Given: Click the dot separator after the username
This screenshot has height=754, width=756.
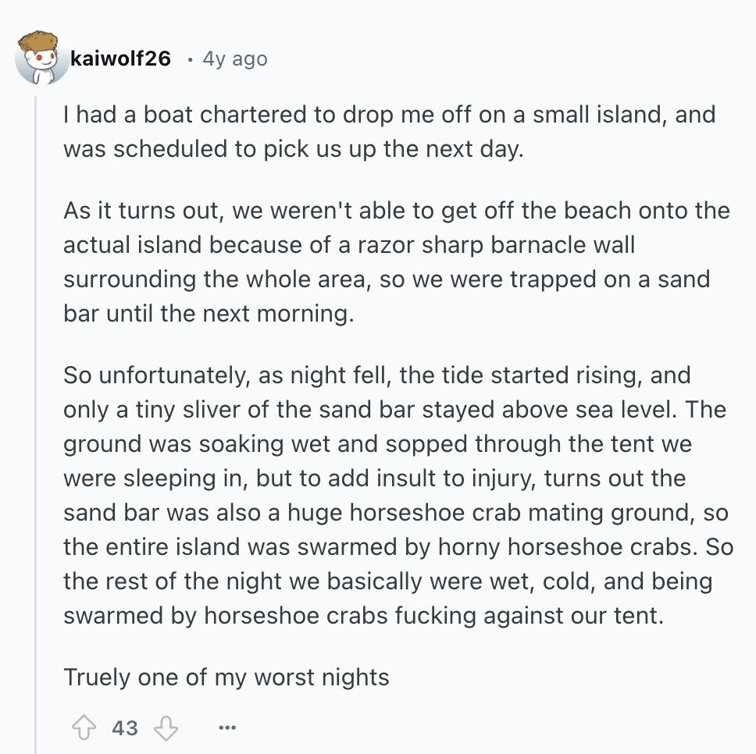Looking at the screenshot, I should tap(191, 60).
